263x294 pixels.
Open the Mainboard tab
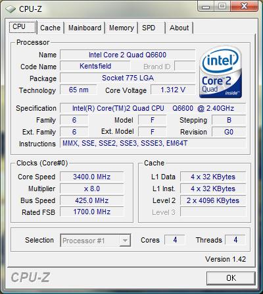pyautogui.click(x=85, y=28)
